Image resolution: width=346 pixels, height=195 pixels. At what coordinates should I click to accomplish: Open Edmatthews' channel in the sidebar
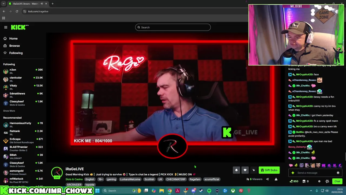23,95
